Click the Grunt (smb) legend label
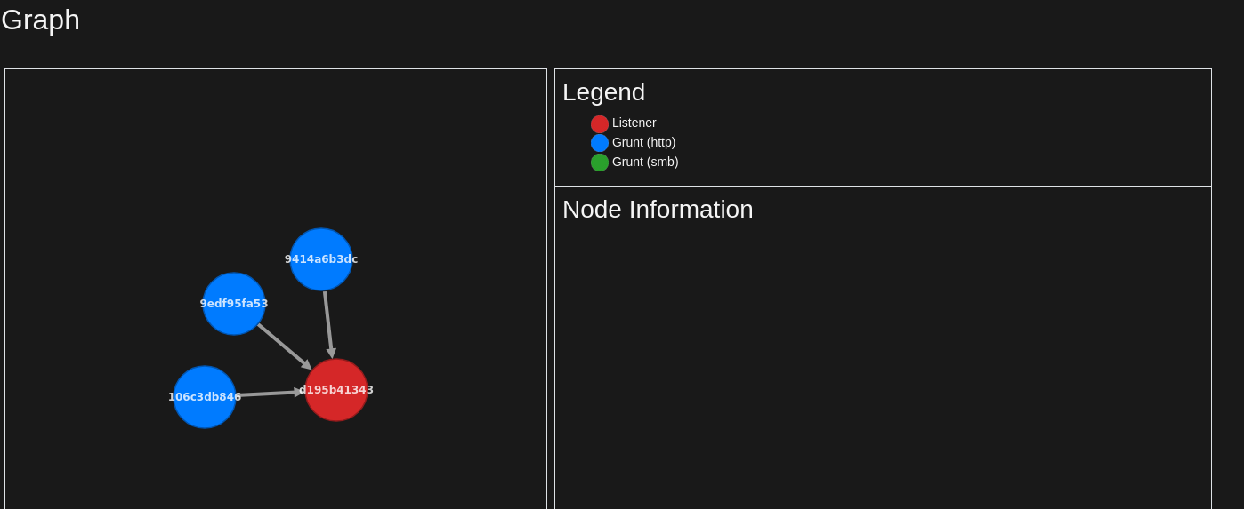Viewport: 1244px width, 509px height. 645,162
